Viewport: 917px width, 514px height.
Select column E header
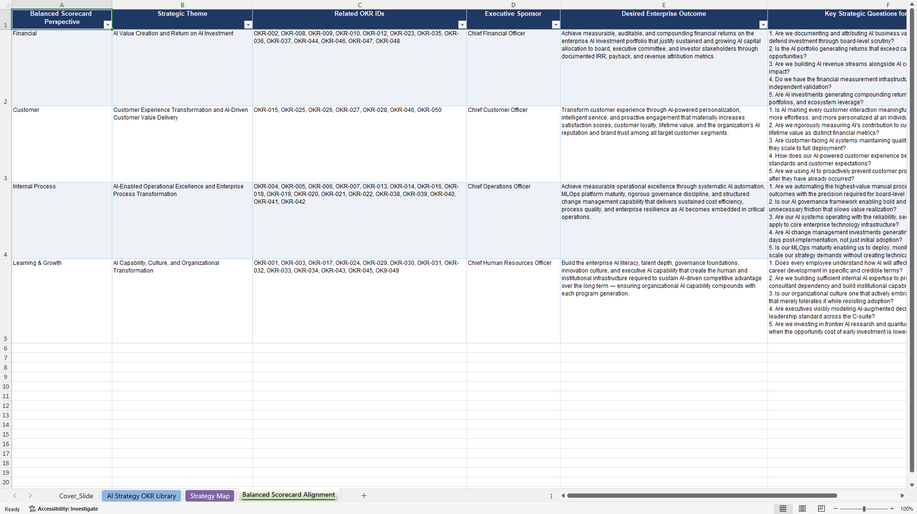[664, 5]
